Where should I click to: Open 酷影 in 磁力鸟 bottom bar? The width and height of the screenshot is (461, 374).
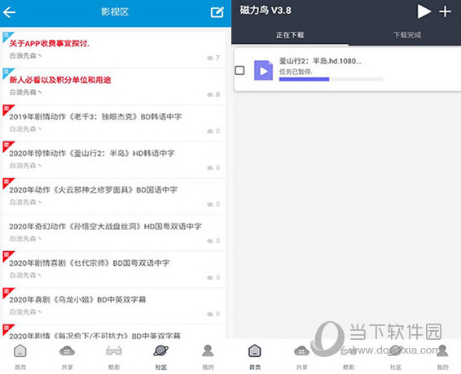pyautogui.click(x=349, y=357)
